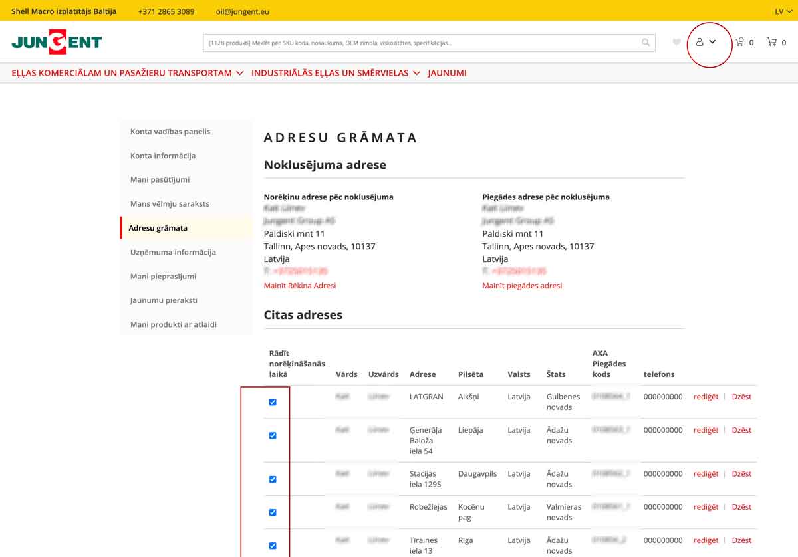Go to Mani pasūtījumi
The image size is (798, 557).
(x=160, y=179)
